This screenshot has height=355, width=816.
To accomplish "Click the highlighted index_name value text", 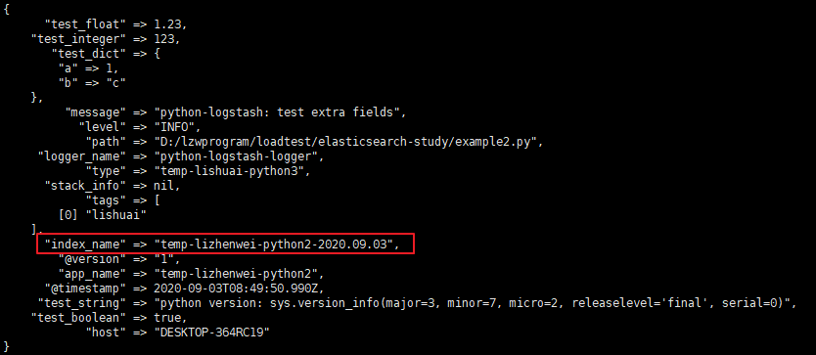I will [x=274, y=244].
